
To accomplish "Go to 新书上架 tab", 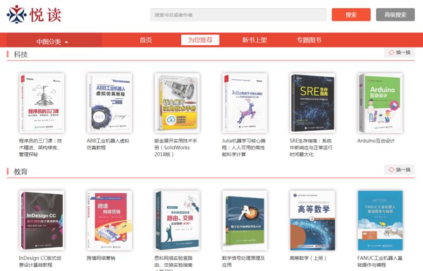I will coord(255,40).
